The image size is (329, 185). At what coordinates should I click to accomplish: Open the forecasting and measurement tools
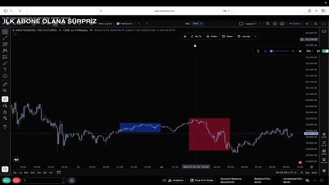click(x=5, y=57)
